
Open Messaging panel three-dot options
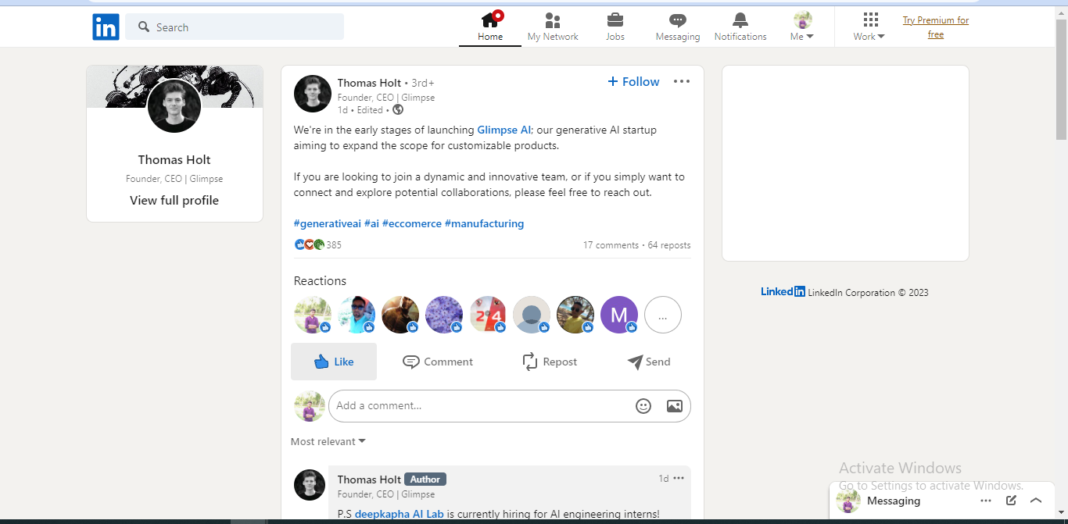pyautogui.click(x=986, y=501)
